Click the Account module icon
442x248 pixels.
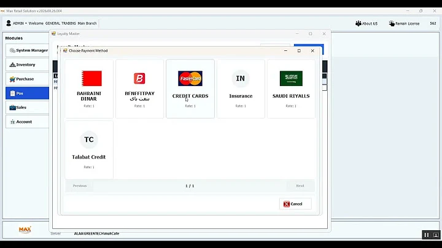point(12,122)
